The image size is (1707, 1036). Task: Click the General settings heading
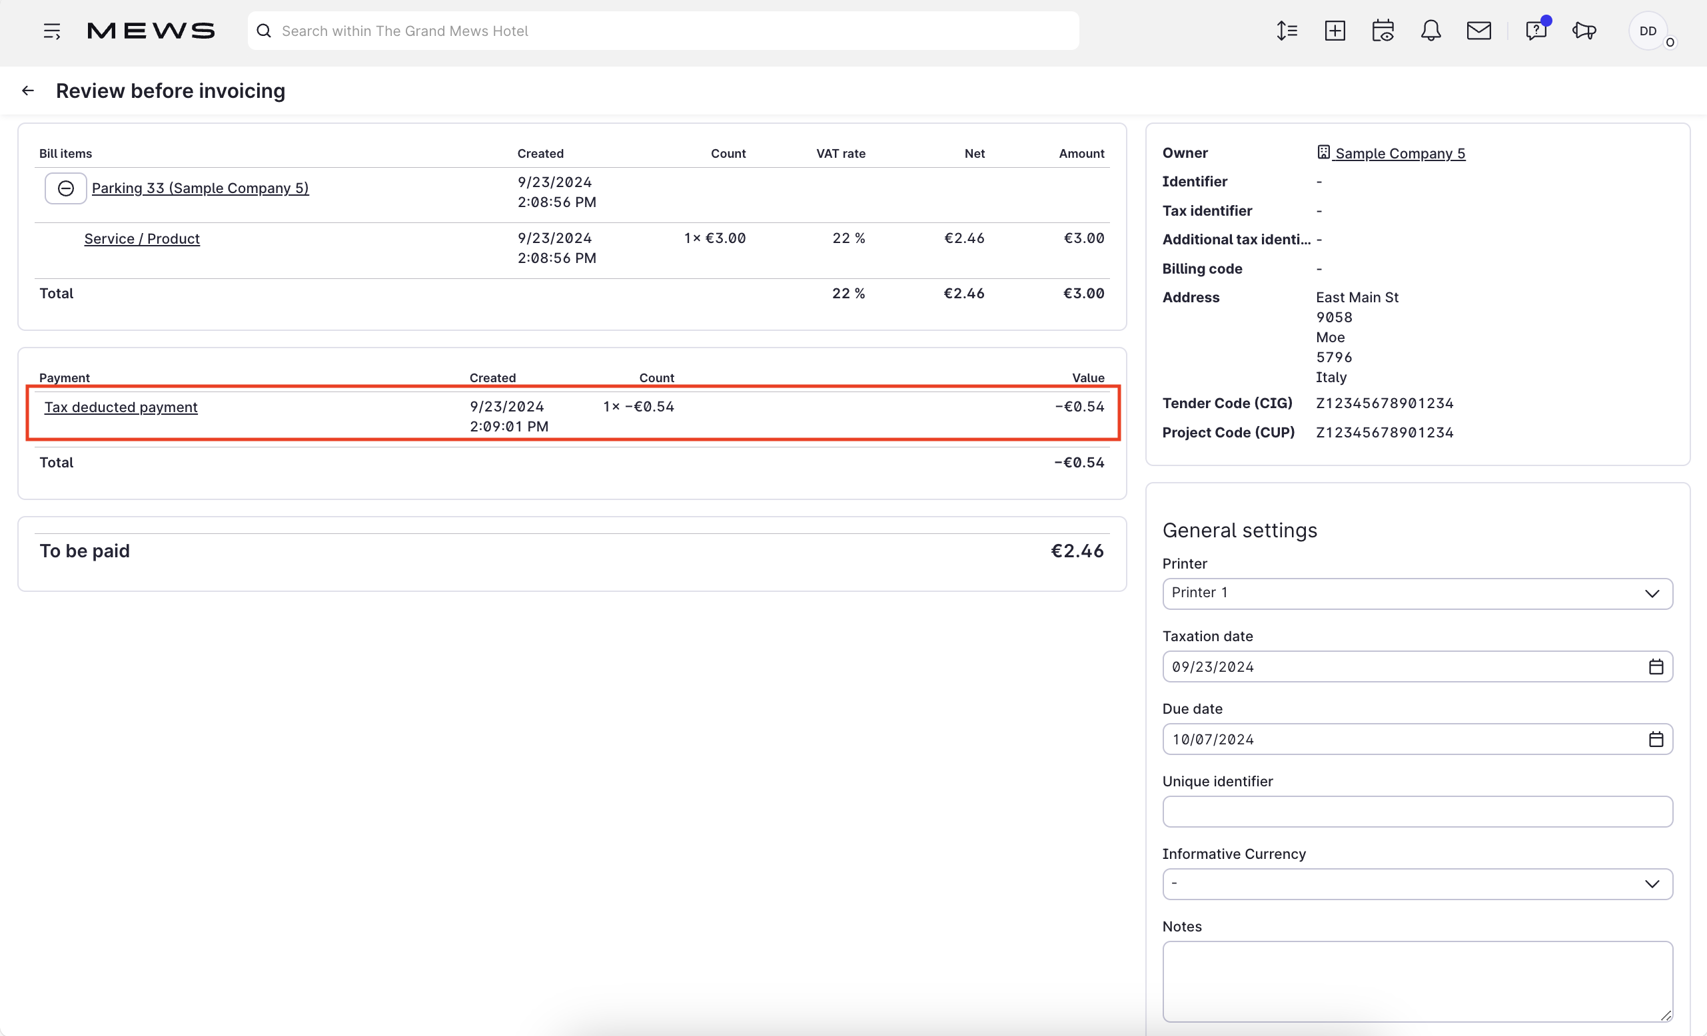pos(1240,531)
